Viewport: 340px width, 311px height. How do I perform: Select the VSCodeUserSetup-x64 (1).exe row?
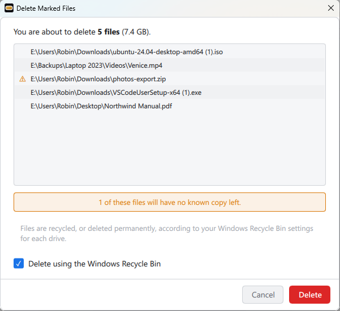pos(170,93)
